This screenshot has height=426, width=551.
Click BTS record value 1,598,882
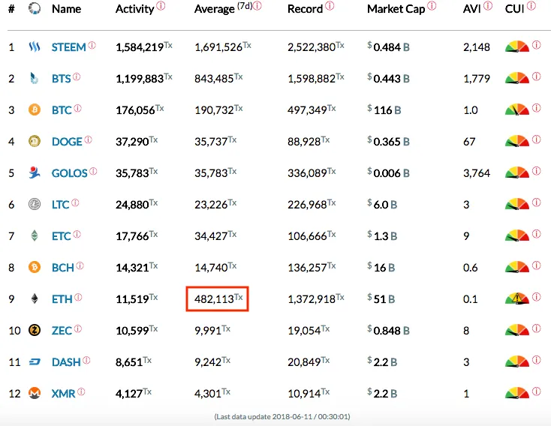tap(315, 78)
